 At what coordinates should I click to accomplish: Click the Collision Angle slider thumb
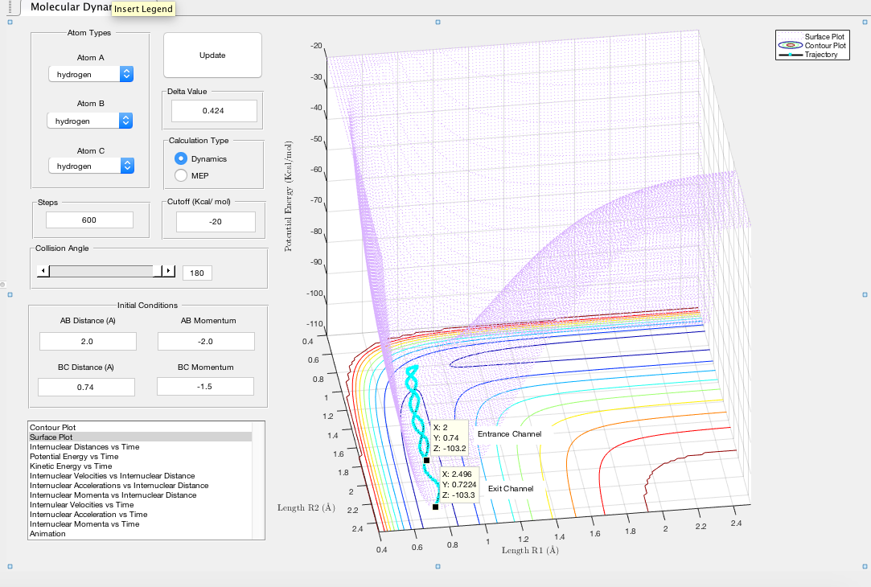[x=156, y=272]
